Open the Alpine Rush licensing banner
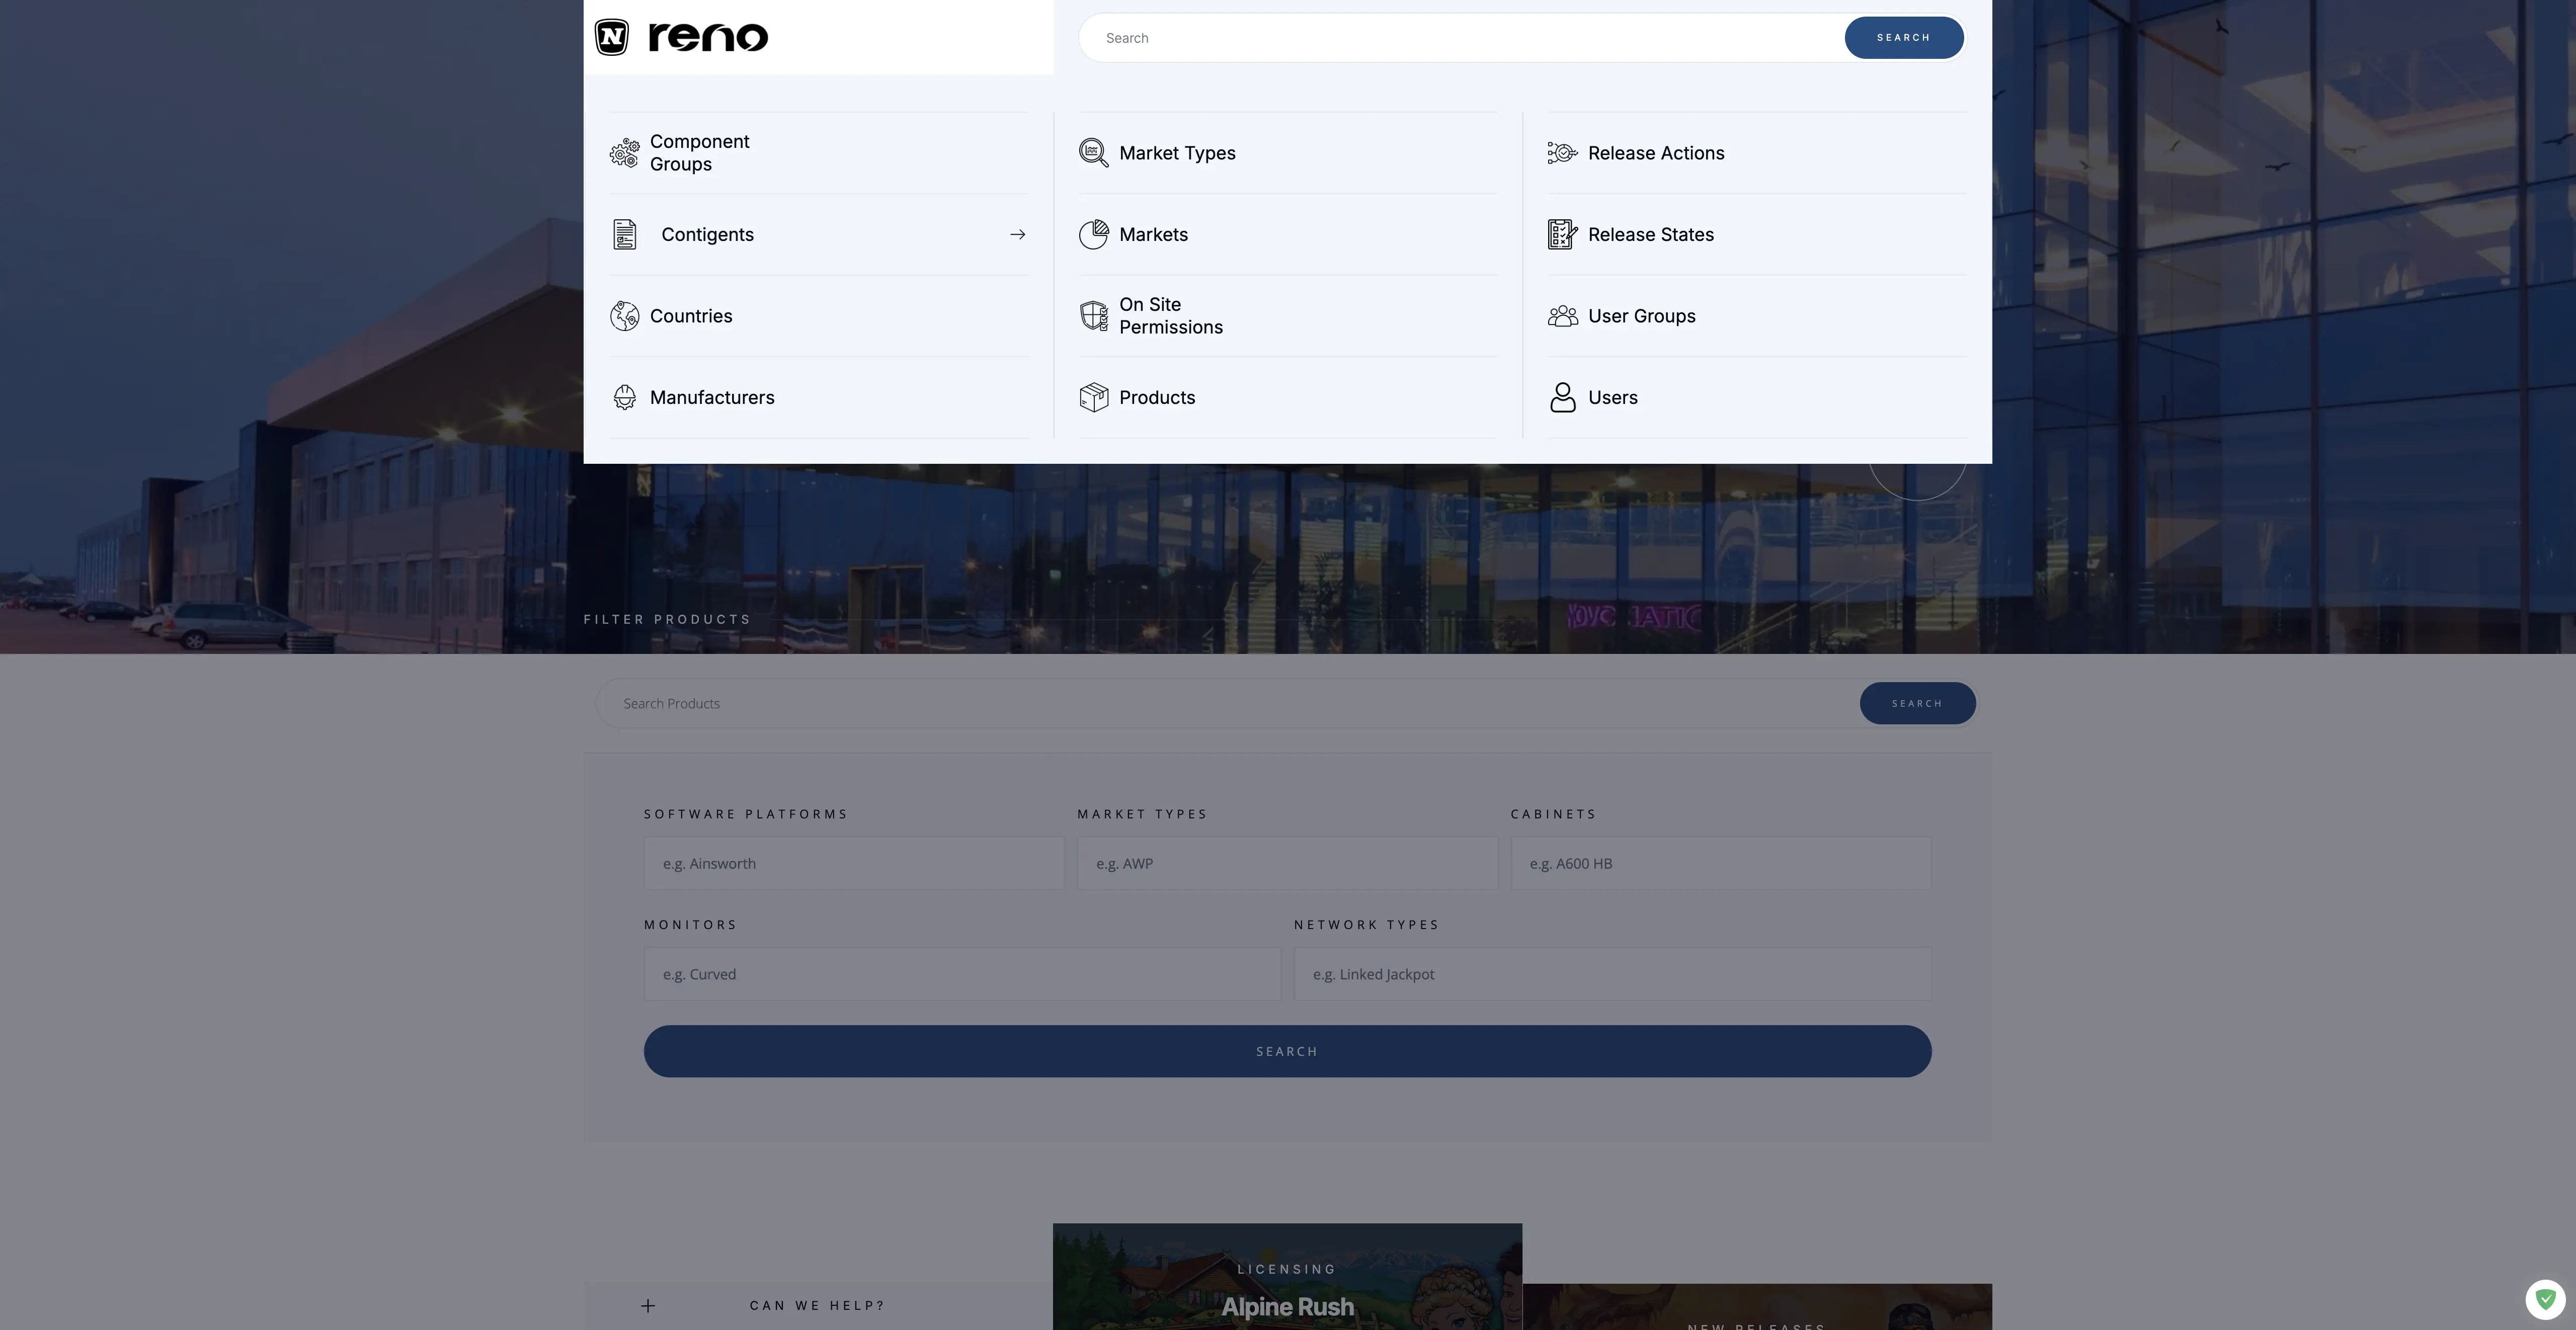This screenshot has height=1330, width=2576. (1287, 1290)
